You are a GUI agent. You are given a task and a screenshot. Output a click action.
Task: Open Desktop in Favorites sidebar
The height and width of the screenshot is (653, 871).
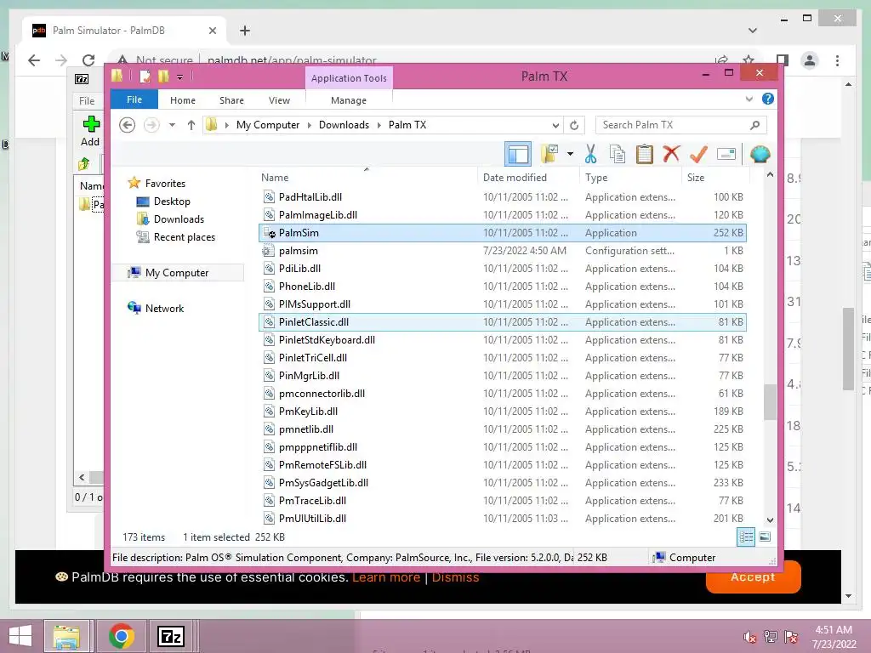click(x=172, y=202)
